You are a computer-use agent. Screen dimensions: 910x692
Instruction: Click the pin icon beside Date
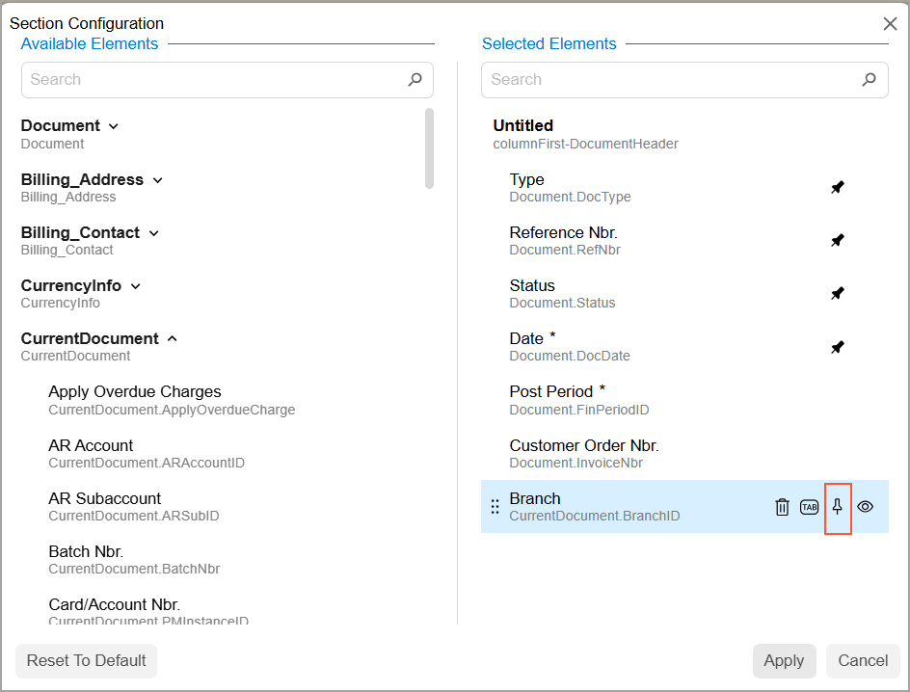click(x=838, y=347)
